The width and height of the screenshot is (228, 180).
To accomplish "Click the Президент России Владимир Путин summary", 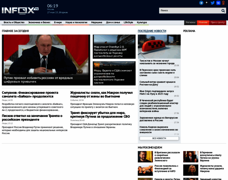I will (34, 130).
